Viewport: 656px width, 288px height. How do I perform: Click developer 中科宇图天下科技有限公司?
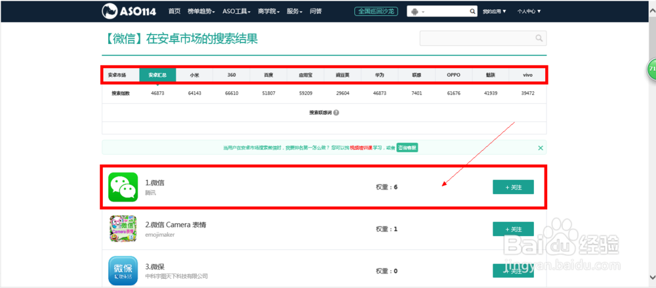(176, 277)
